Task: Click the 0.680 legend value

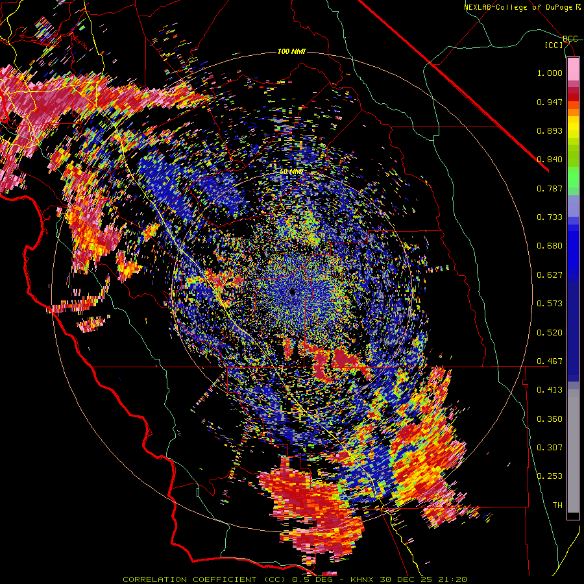Action: click(550, 246)
